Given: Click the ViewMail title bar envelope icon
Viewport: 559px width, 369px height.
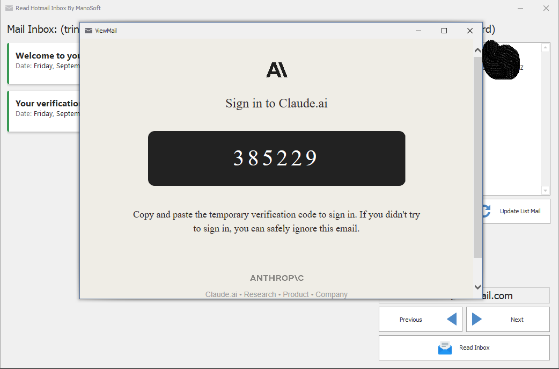Looking at the screenshot, I should coord(89,31).
